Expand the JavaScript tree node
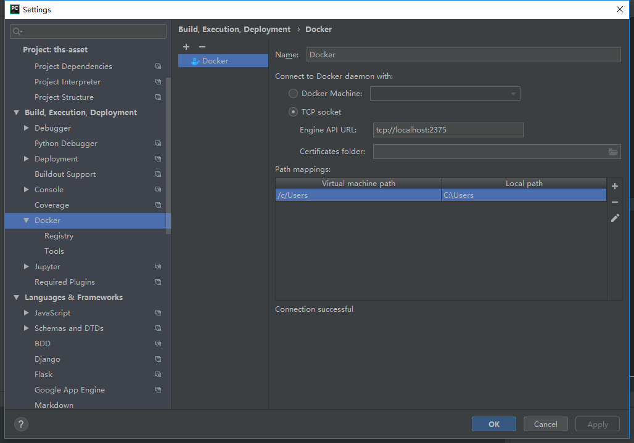Image resolution: width=634 pixels, height=443 pixels. 27,312
